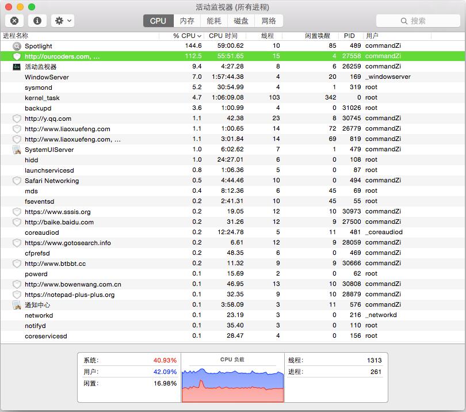Click the Spotlight process name
This screenshot has width=466, height=412.
[39, 46]
